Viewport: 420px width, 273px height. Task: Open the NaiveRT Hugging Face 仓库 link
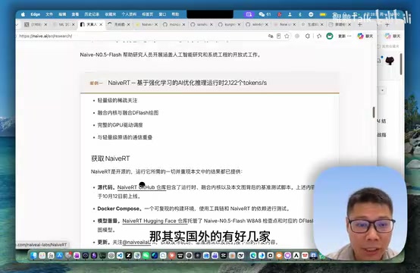point(155,221)
